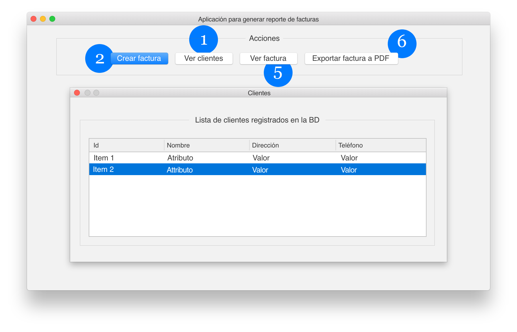This screenshot has width=517, height=332.
Task: Open the Ver clientes window
Action: (x=204, y=58)
